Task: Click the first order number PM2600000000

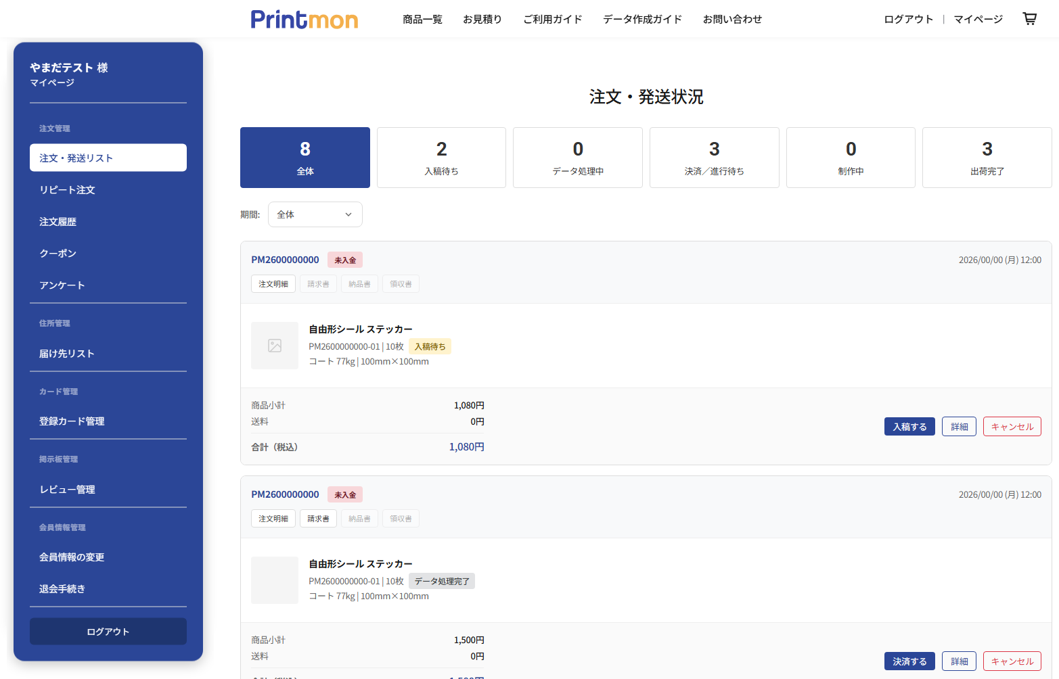Action: pyautogui.click(x=285, y=260)
